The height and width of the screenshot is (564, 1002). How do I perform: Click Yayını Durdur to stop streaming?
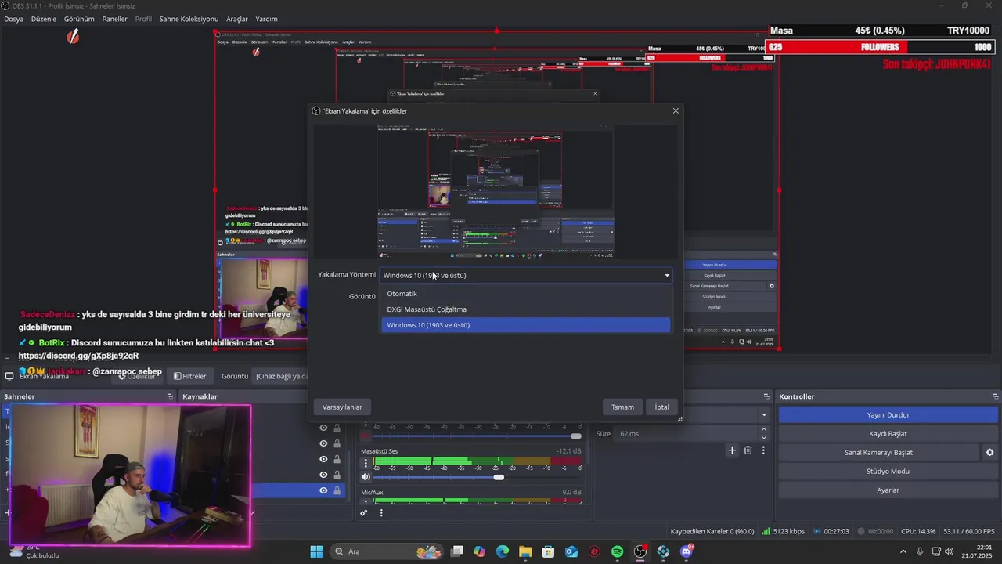[888, 414]
